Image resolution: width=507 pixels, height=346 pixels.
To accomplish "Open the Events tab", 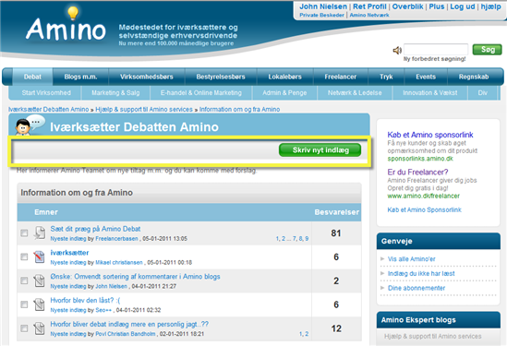I will (426, 77).
